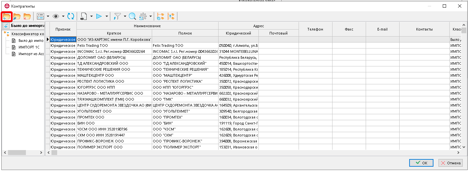Select the СКМ ООО ИНН 3528191447 cell

(x=114, y=135)
